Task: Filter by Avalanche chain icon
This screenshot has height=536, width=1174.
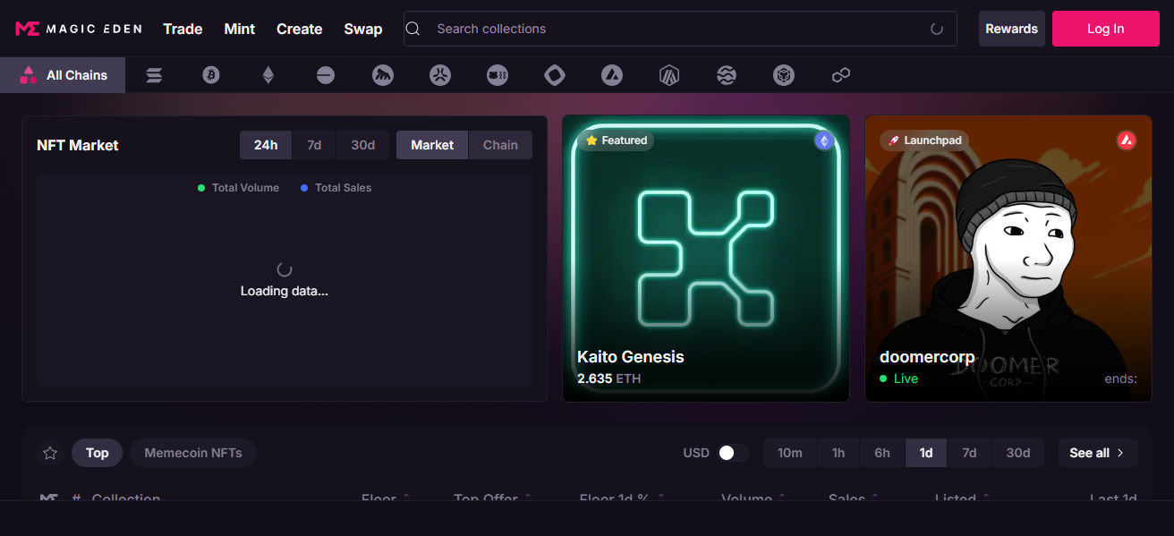Action: coord(612,75)
